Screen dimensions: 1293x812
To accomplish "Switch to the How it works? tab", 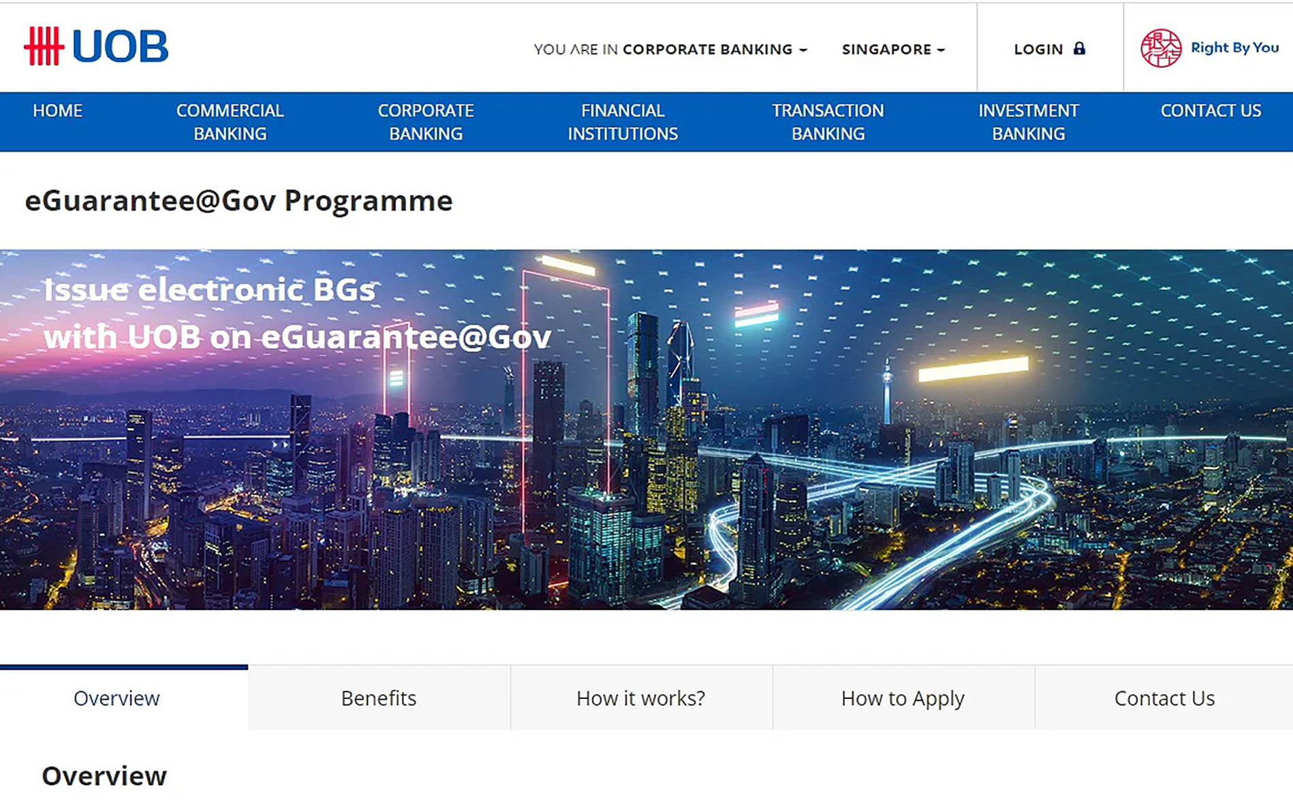I will pyautogui.click(x=641, y=698).
